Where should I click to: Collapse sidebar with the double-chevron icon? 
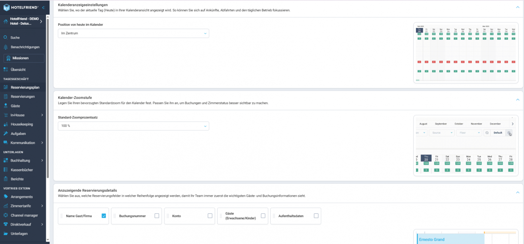[43, 7]
